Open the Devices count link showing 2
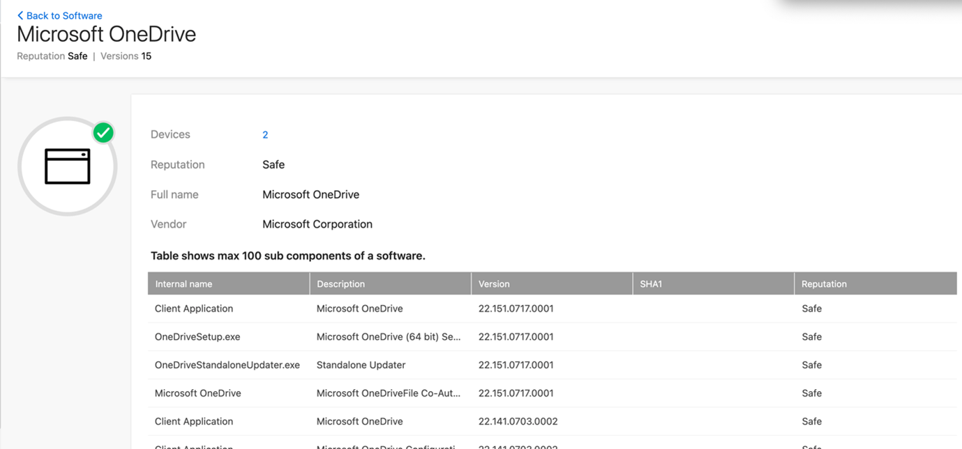The width and height of the screenshot is (962, 449). (x=265, y=134)
